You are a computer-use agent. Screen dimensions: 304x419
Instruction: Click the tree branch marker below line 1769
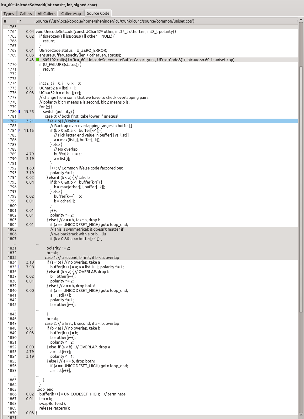pyautogui.click(x=8, y=59)
